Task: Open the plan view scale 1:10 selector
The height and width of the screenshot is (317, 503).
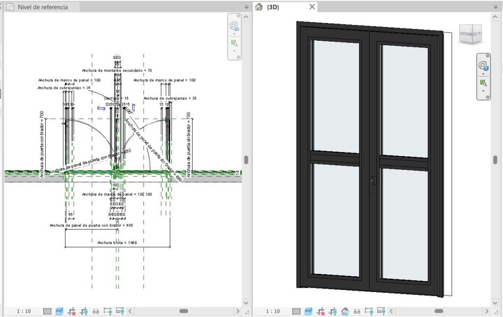Action: pyautogui.click(x=24, y=311)
